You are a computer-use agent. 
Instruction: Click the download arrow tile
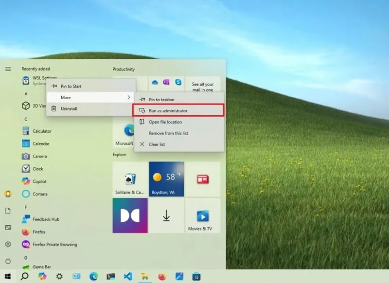tap(166, 215)
